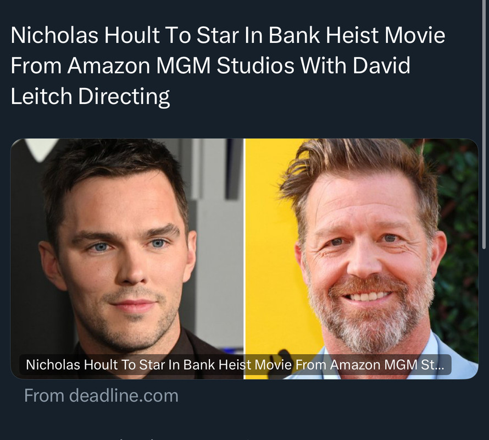
Task: Click the 'Leitch Directing' line of the post text
Action: point(90,96)
